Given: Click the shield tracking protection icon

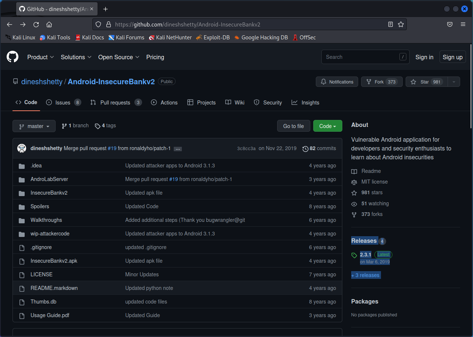Looking at the screenshot, I should point(98,24).
